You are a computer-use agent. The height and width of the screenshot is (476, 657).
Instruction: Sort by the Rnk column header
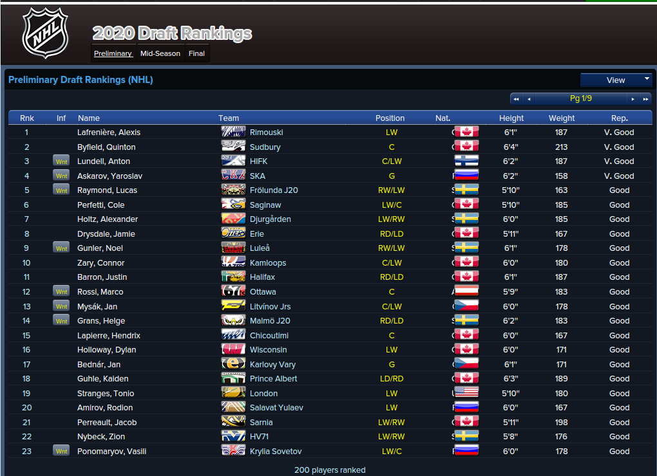pyautogui.click(x=27, y=118)
